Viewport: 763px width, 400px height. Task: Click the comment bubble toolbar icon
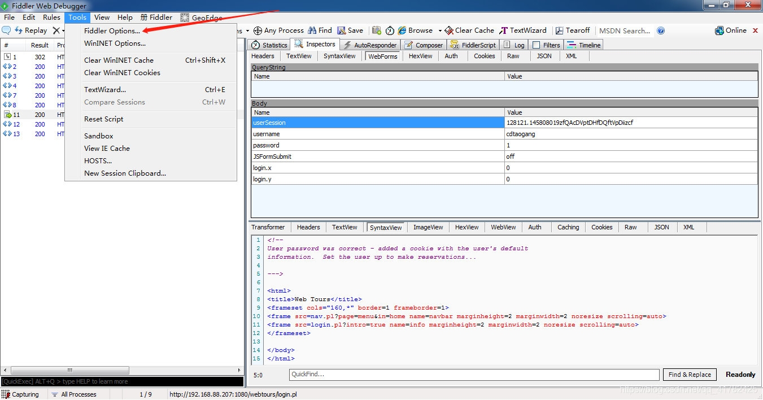7,31
